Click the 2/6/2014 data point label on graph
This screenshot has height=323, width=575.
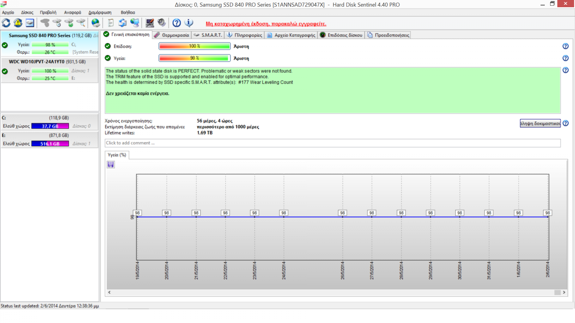548,213
